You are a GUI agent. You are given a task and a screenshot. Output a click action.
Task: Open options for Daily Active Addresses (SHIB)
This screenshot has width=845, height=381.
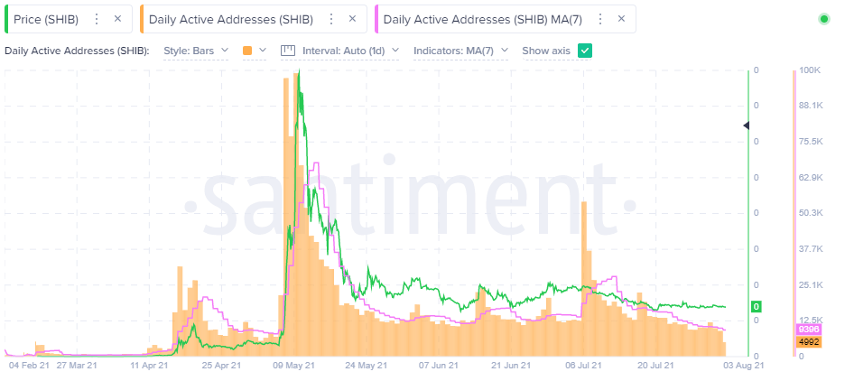pyautogui.click(x=331, y=19)
